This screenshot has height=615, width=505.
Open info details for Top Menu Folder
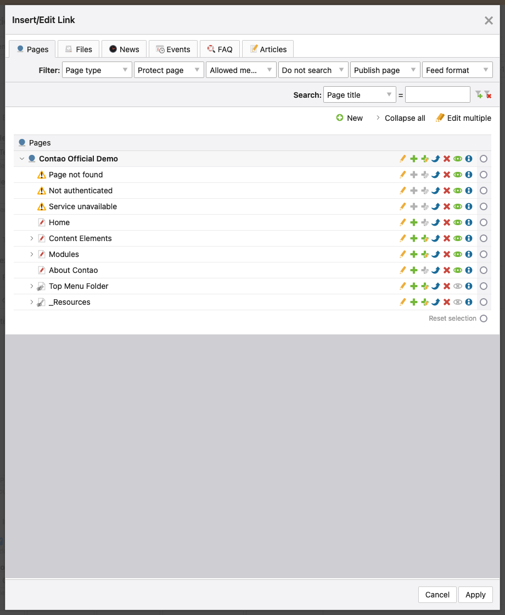coord(469,286)
